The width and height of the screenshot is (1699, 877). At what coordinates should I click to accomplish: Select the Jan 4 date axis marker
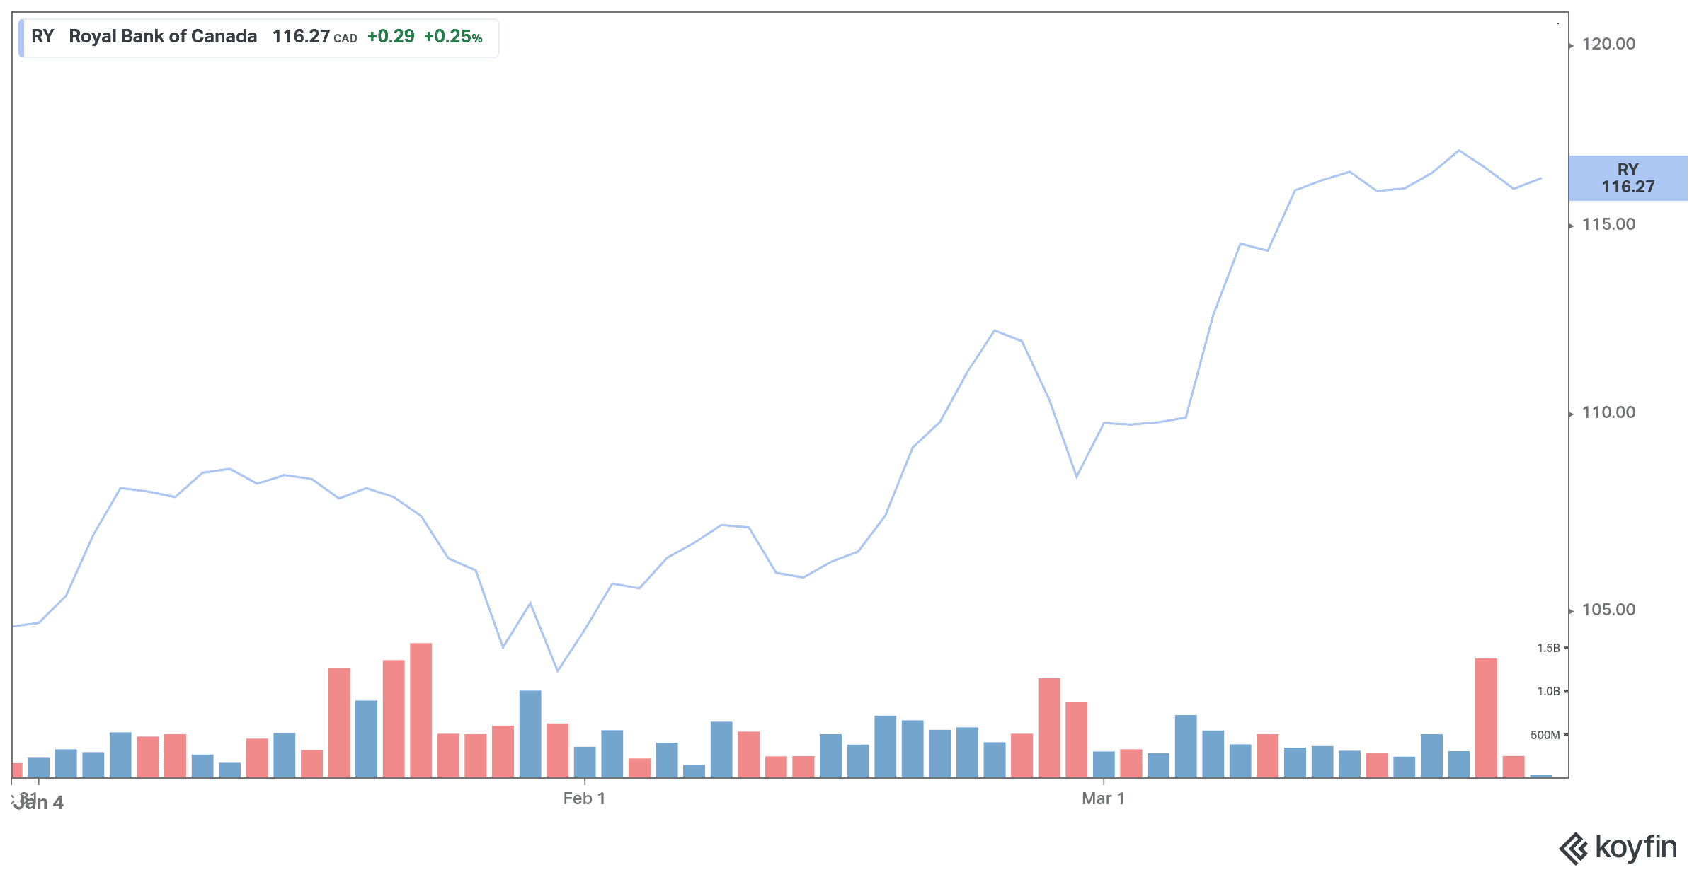[40, 803]
